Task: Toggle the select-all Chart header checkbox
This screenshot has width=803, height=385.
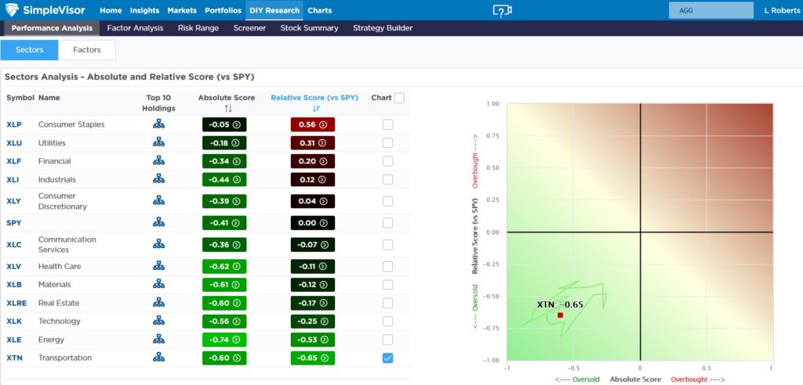Action: (x=399, y=99)
